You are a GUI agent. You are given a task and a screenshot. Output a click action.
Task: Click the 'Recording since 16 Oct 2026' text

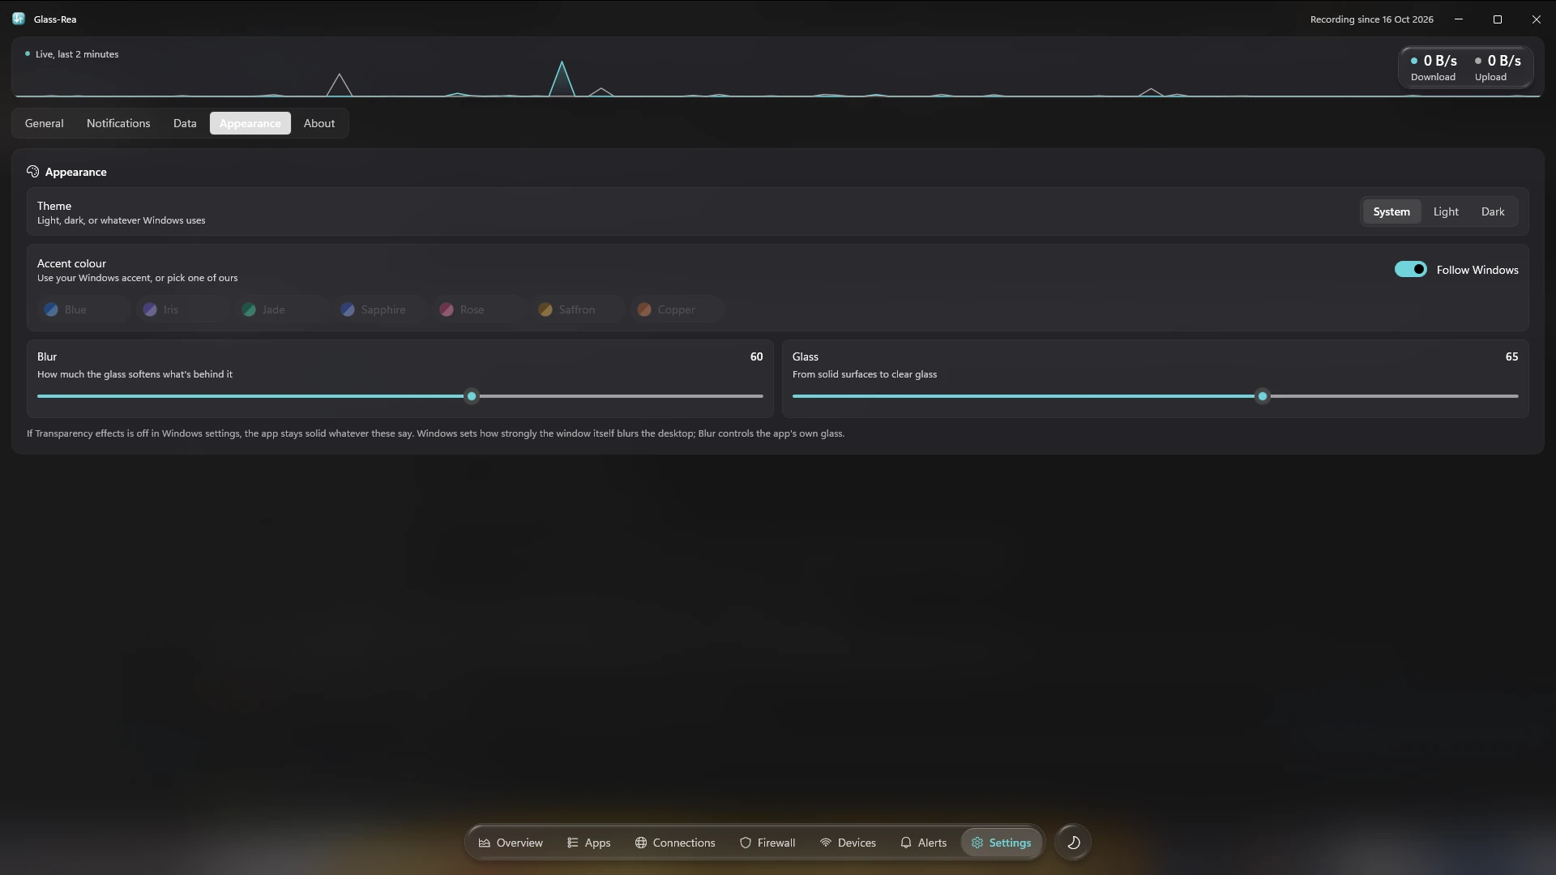click(1371, 19)
